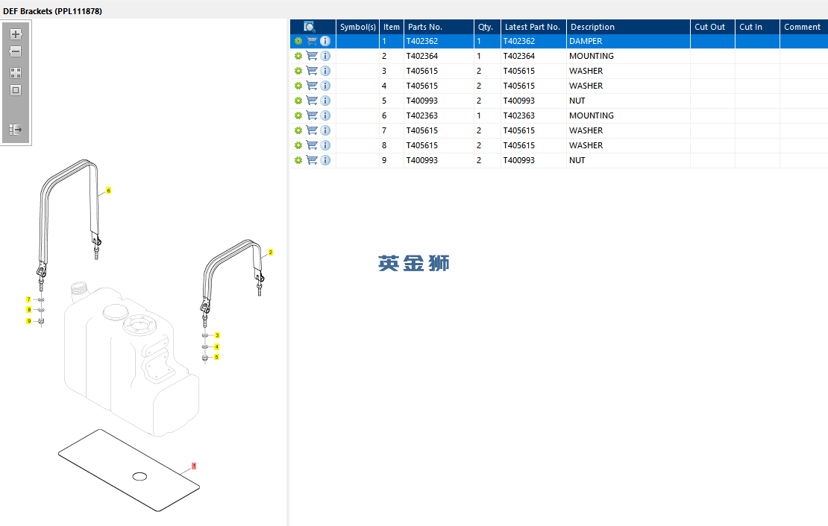Zoom in the parts diagram
This screenshot has height=526, width=828.
(16, 34)
